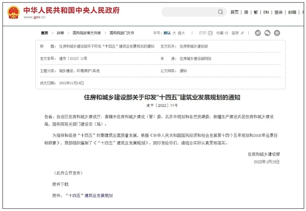The width and height of the screenshot is (306, 211).
Task: Click the document type value 通知
Action: (183, 71)
